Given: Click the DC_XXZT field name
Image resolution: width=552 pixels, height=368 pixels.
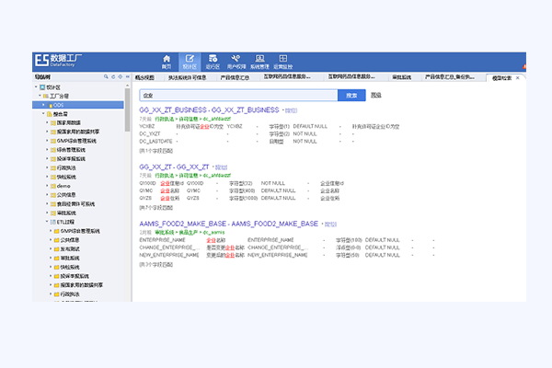Looking at the screenshot, I should 150,133.
